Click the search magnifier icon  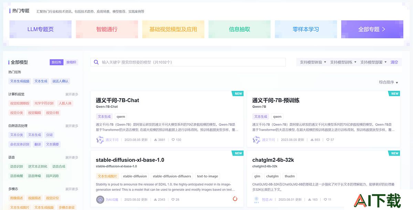click(96, 62)
